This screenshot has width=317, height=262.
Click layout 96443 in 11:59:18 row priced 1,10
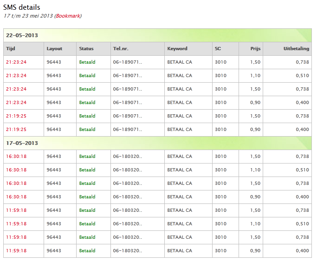point(54,223)
